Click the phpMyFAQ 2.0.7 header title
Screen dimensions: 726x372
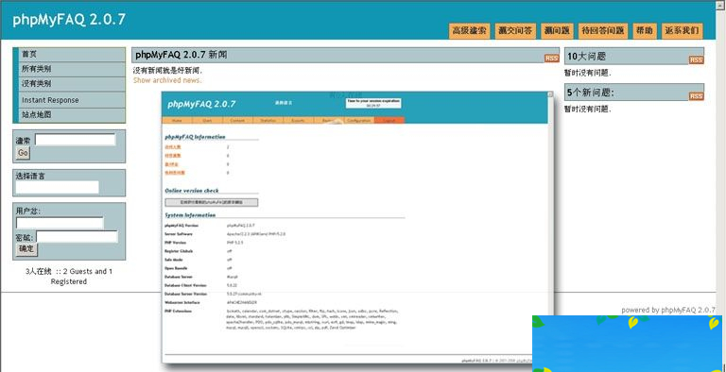click(x=69, y=20)
